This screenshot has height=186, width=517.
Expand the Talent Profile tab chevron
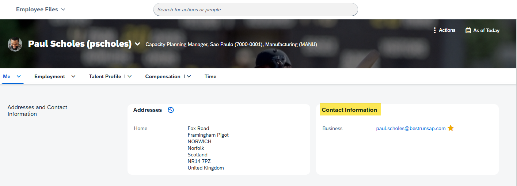point(129,76)
